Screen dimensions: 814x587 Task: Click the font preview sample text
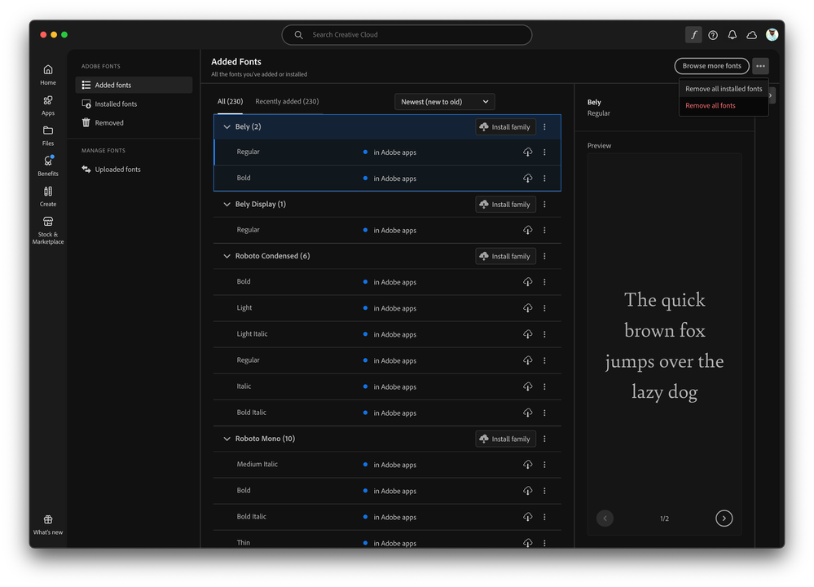(x=665, y=346)
